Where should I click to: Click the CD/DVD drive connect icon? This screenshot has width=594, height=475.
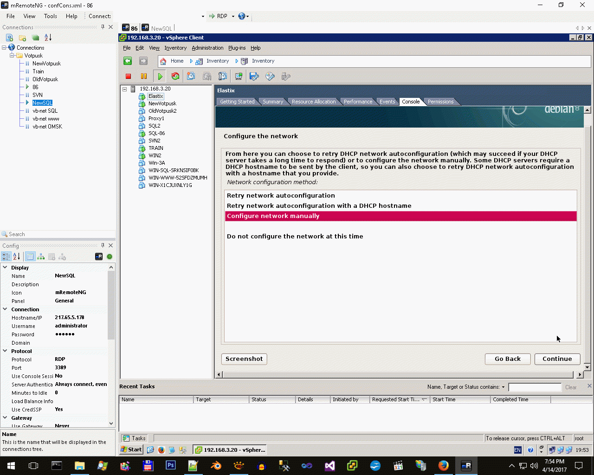click(x=270, y=76)
